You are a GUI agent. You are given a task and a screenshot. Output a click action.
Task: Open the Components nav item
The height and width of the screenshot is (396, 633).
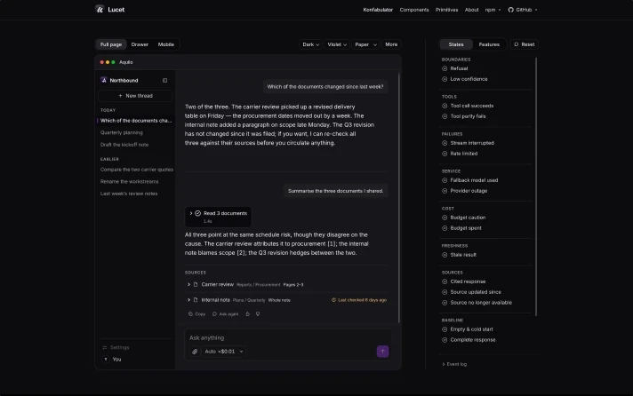tap(414, 10)
